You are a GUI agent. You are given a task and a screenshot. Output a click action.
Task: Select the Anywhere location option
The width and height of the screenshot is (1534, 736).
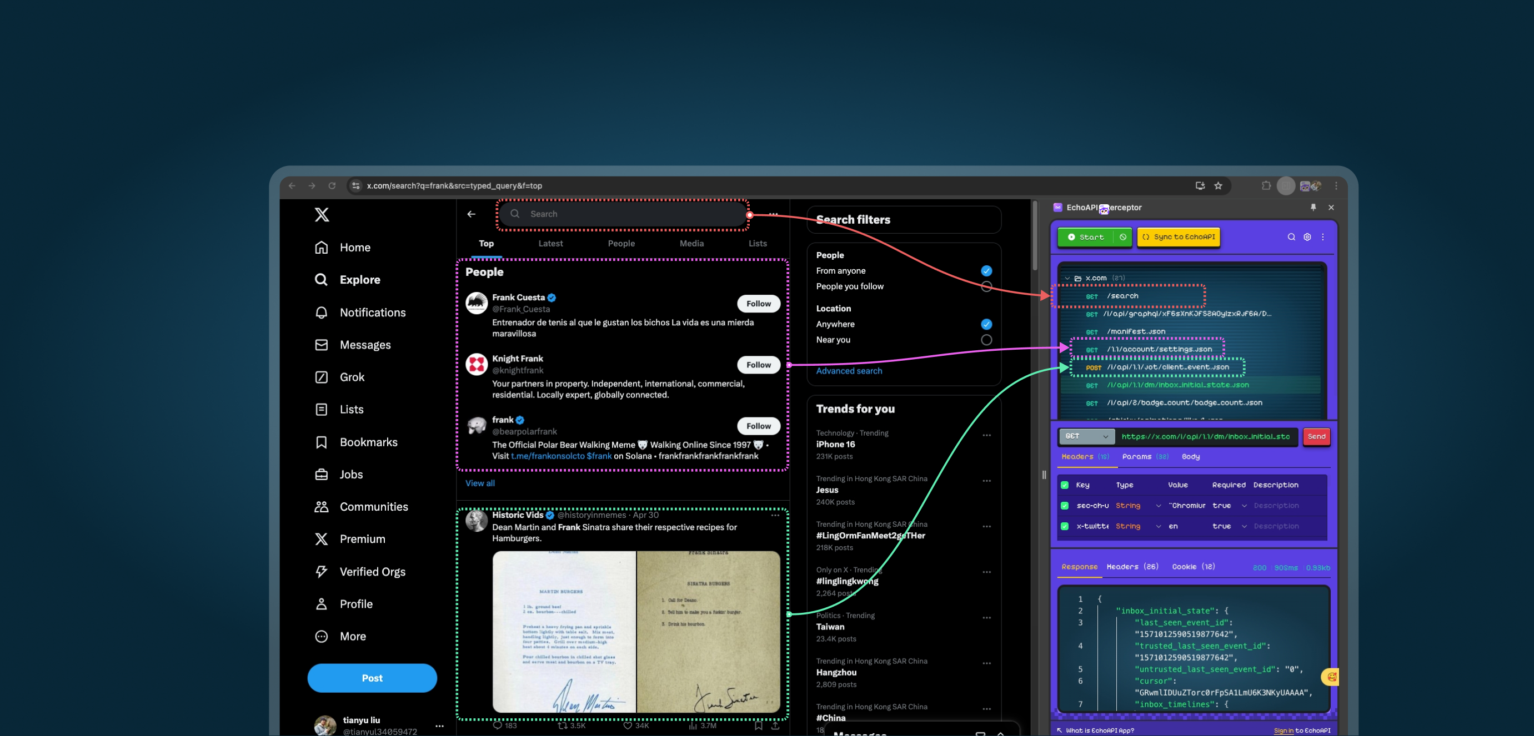coord(986,324)
